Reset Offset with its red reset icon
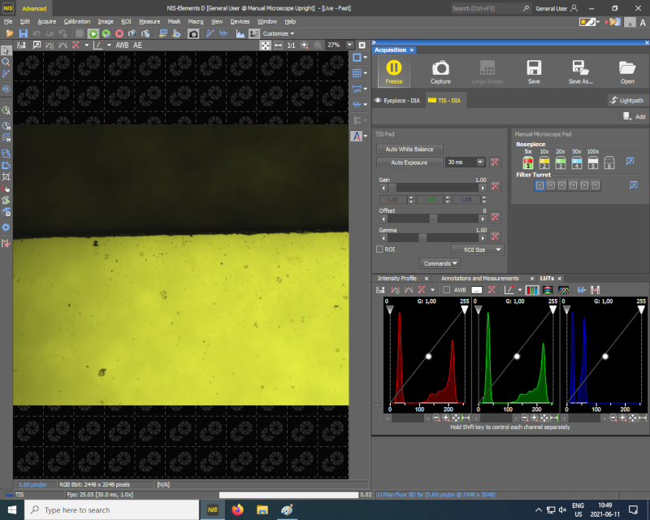 (x=495, y=217)
